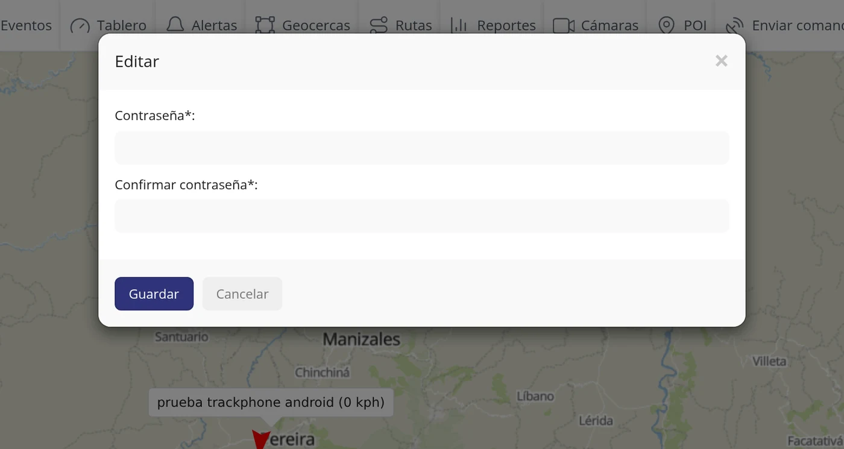Click the Cancelar button
Screen dimensions: 844x449
coord(242,294)
